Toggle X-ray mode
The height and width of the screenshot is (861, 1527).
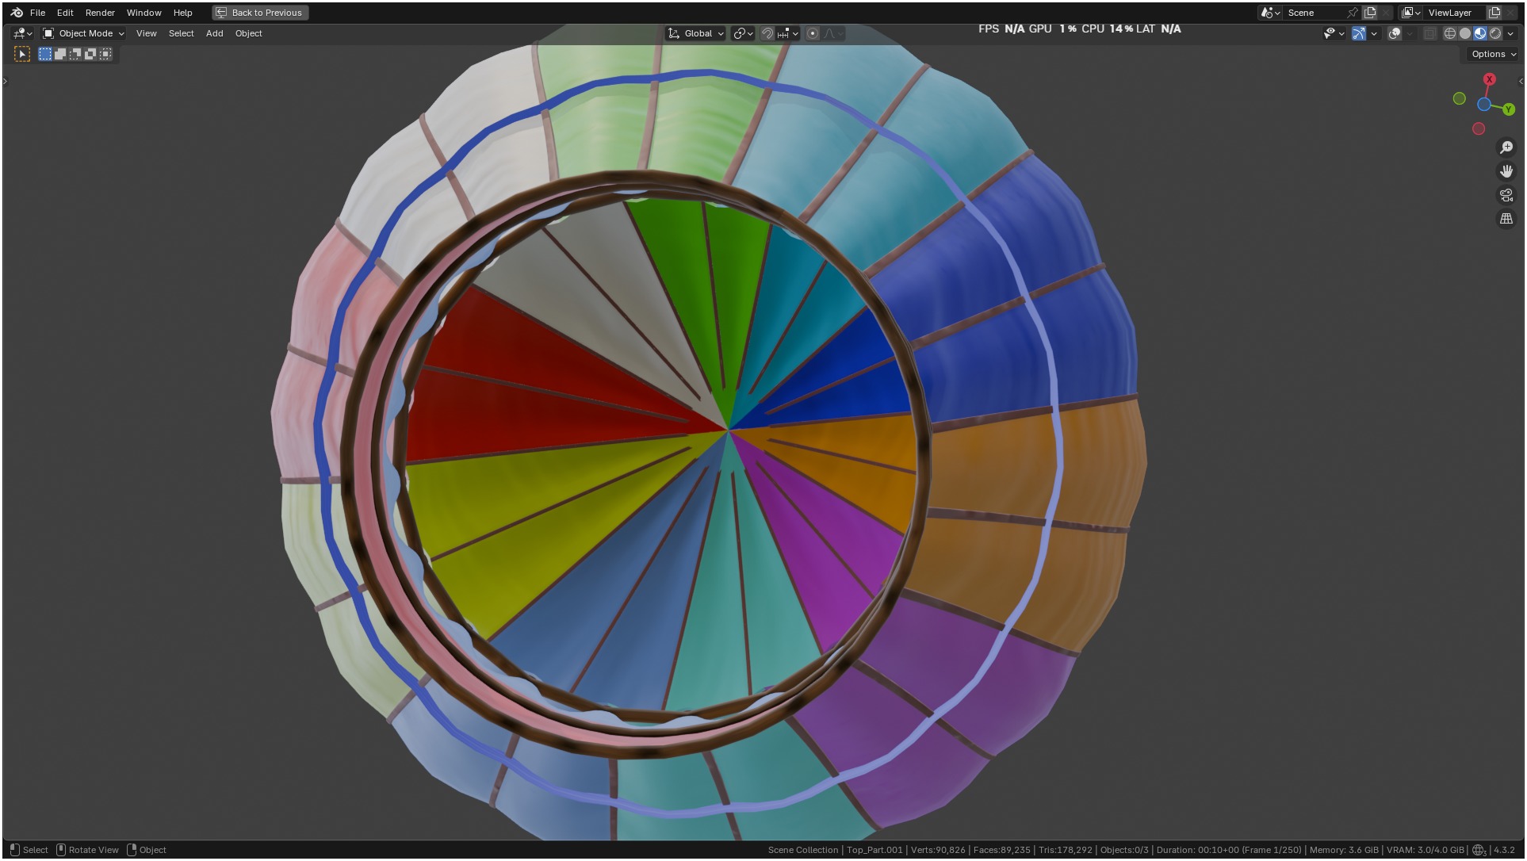tap(1429, 33)
